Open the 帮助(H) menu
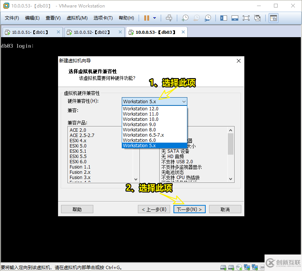302x271 pixels. pyautogui.click(x=126, y=18)
